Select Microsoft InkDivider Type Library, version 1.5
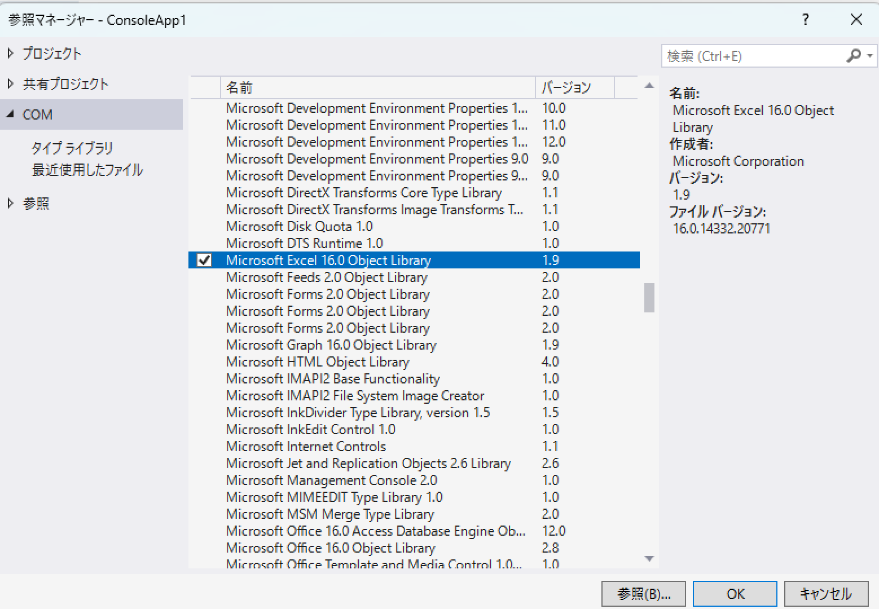Screen dimensions: 879x609 (x=414, y=412)
